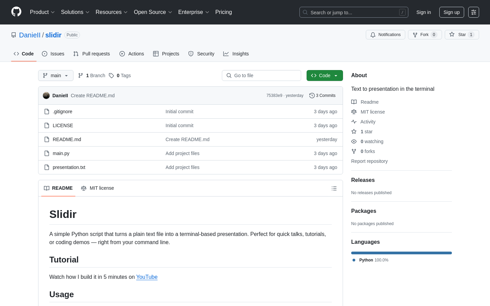The width and height of the screenshot is (490, 306).
Task: Select the MIT license tab in file viewer
Action: coord(97,188)
